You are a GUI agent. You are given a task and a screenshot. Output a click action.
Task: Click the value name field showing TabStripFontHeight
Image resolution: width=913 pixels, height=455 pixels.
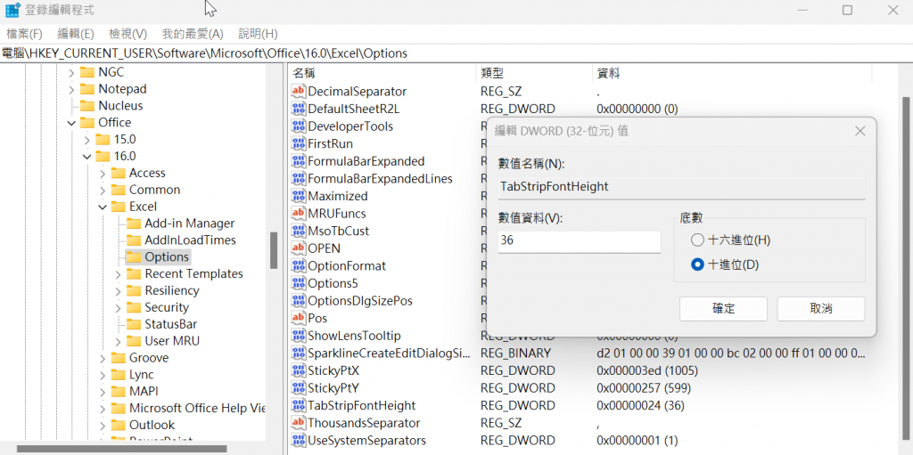(x=681, y=187)
